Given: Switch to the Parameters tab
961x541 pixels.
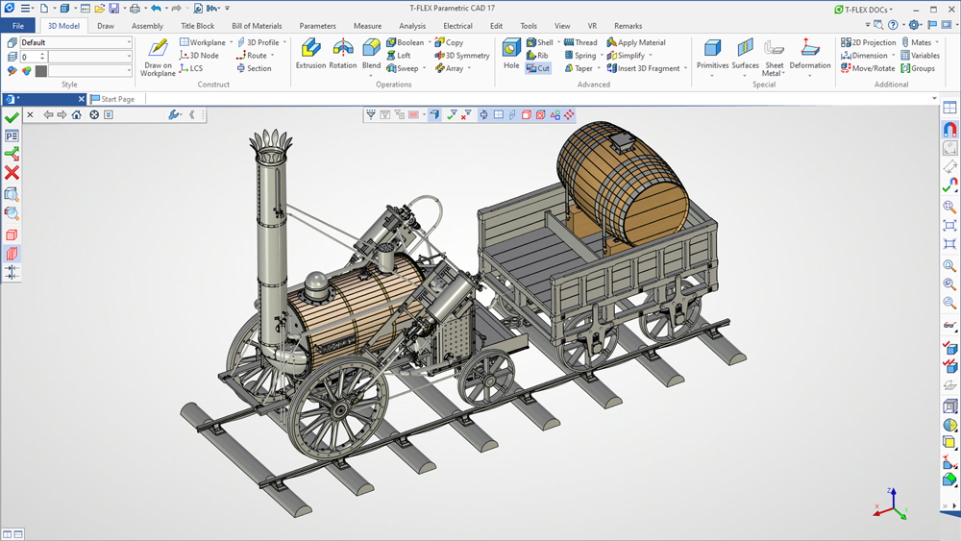Looking at the screenshot, I should pos(317,26).
